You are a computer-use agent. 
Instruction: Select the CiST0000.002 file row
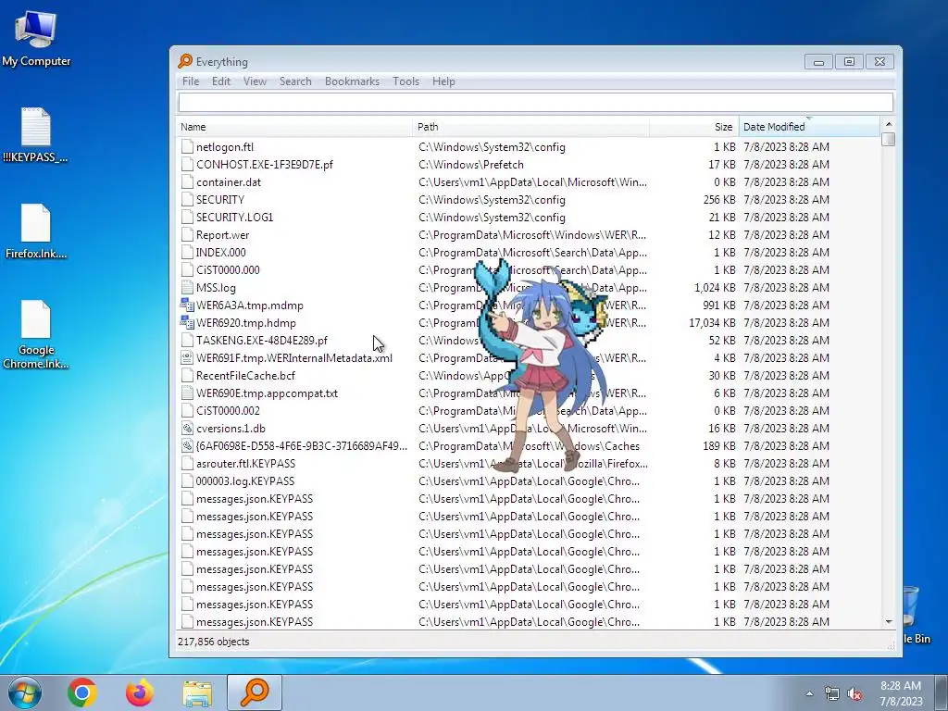coord(529,410)
